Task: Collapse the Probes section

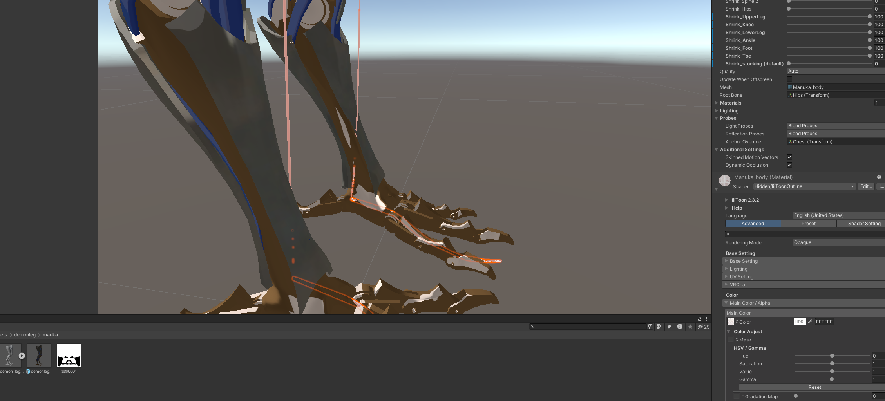Action: click(x=717, y=118)
